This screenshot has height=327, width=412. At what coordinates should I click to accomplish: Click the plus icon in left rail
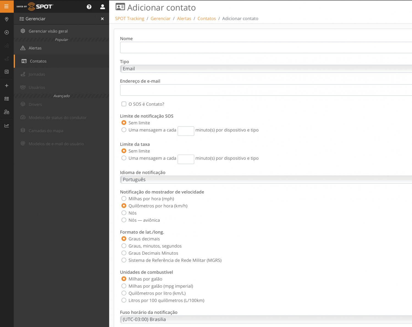(x=7, y=86)
